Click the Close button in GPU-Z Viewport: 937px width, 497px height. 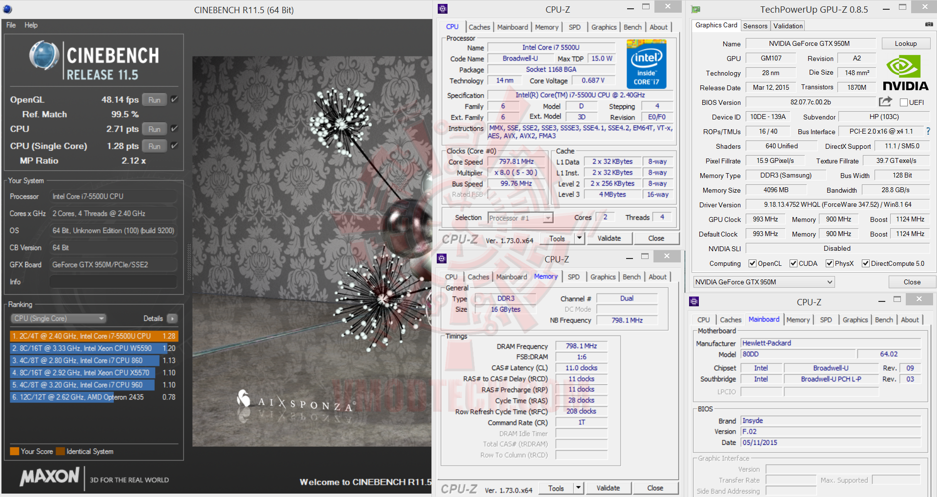click(x=912, y=282)
